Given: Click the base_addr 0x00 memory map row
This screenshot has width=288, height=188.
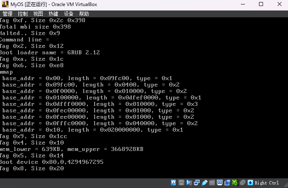Looking at the screenshot, I should (x=87, y=79).
